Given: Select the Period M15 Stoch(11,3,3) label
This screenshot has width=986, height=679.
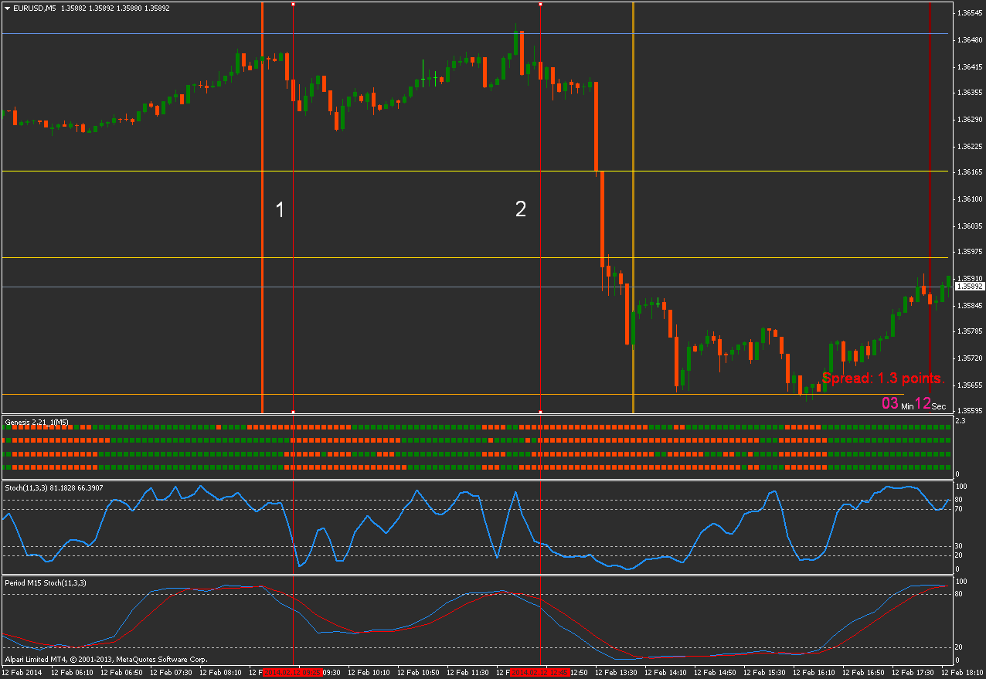Looking at the screenshot, I should point(46,582).
